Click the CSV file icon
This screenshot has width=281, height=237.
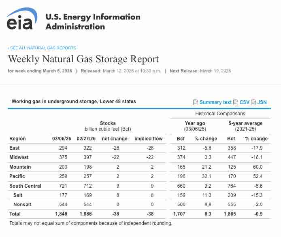tap(236, 102)
